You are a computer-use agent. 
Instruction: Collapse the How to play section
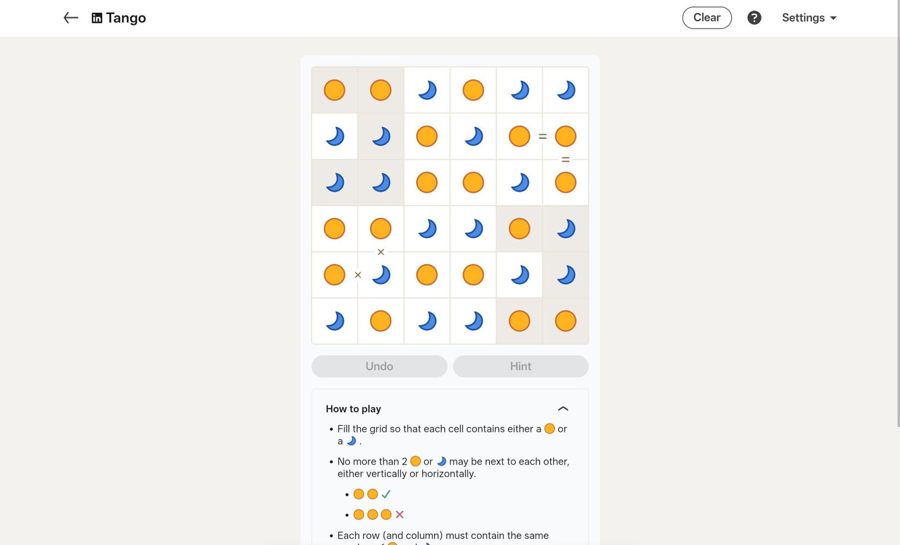click(x=562, y=409)
